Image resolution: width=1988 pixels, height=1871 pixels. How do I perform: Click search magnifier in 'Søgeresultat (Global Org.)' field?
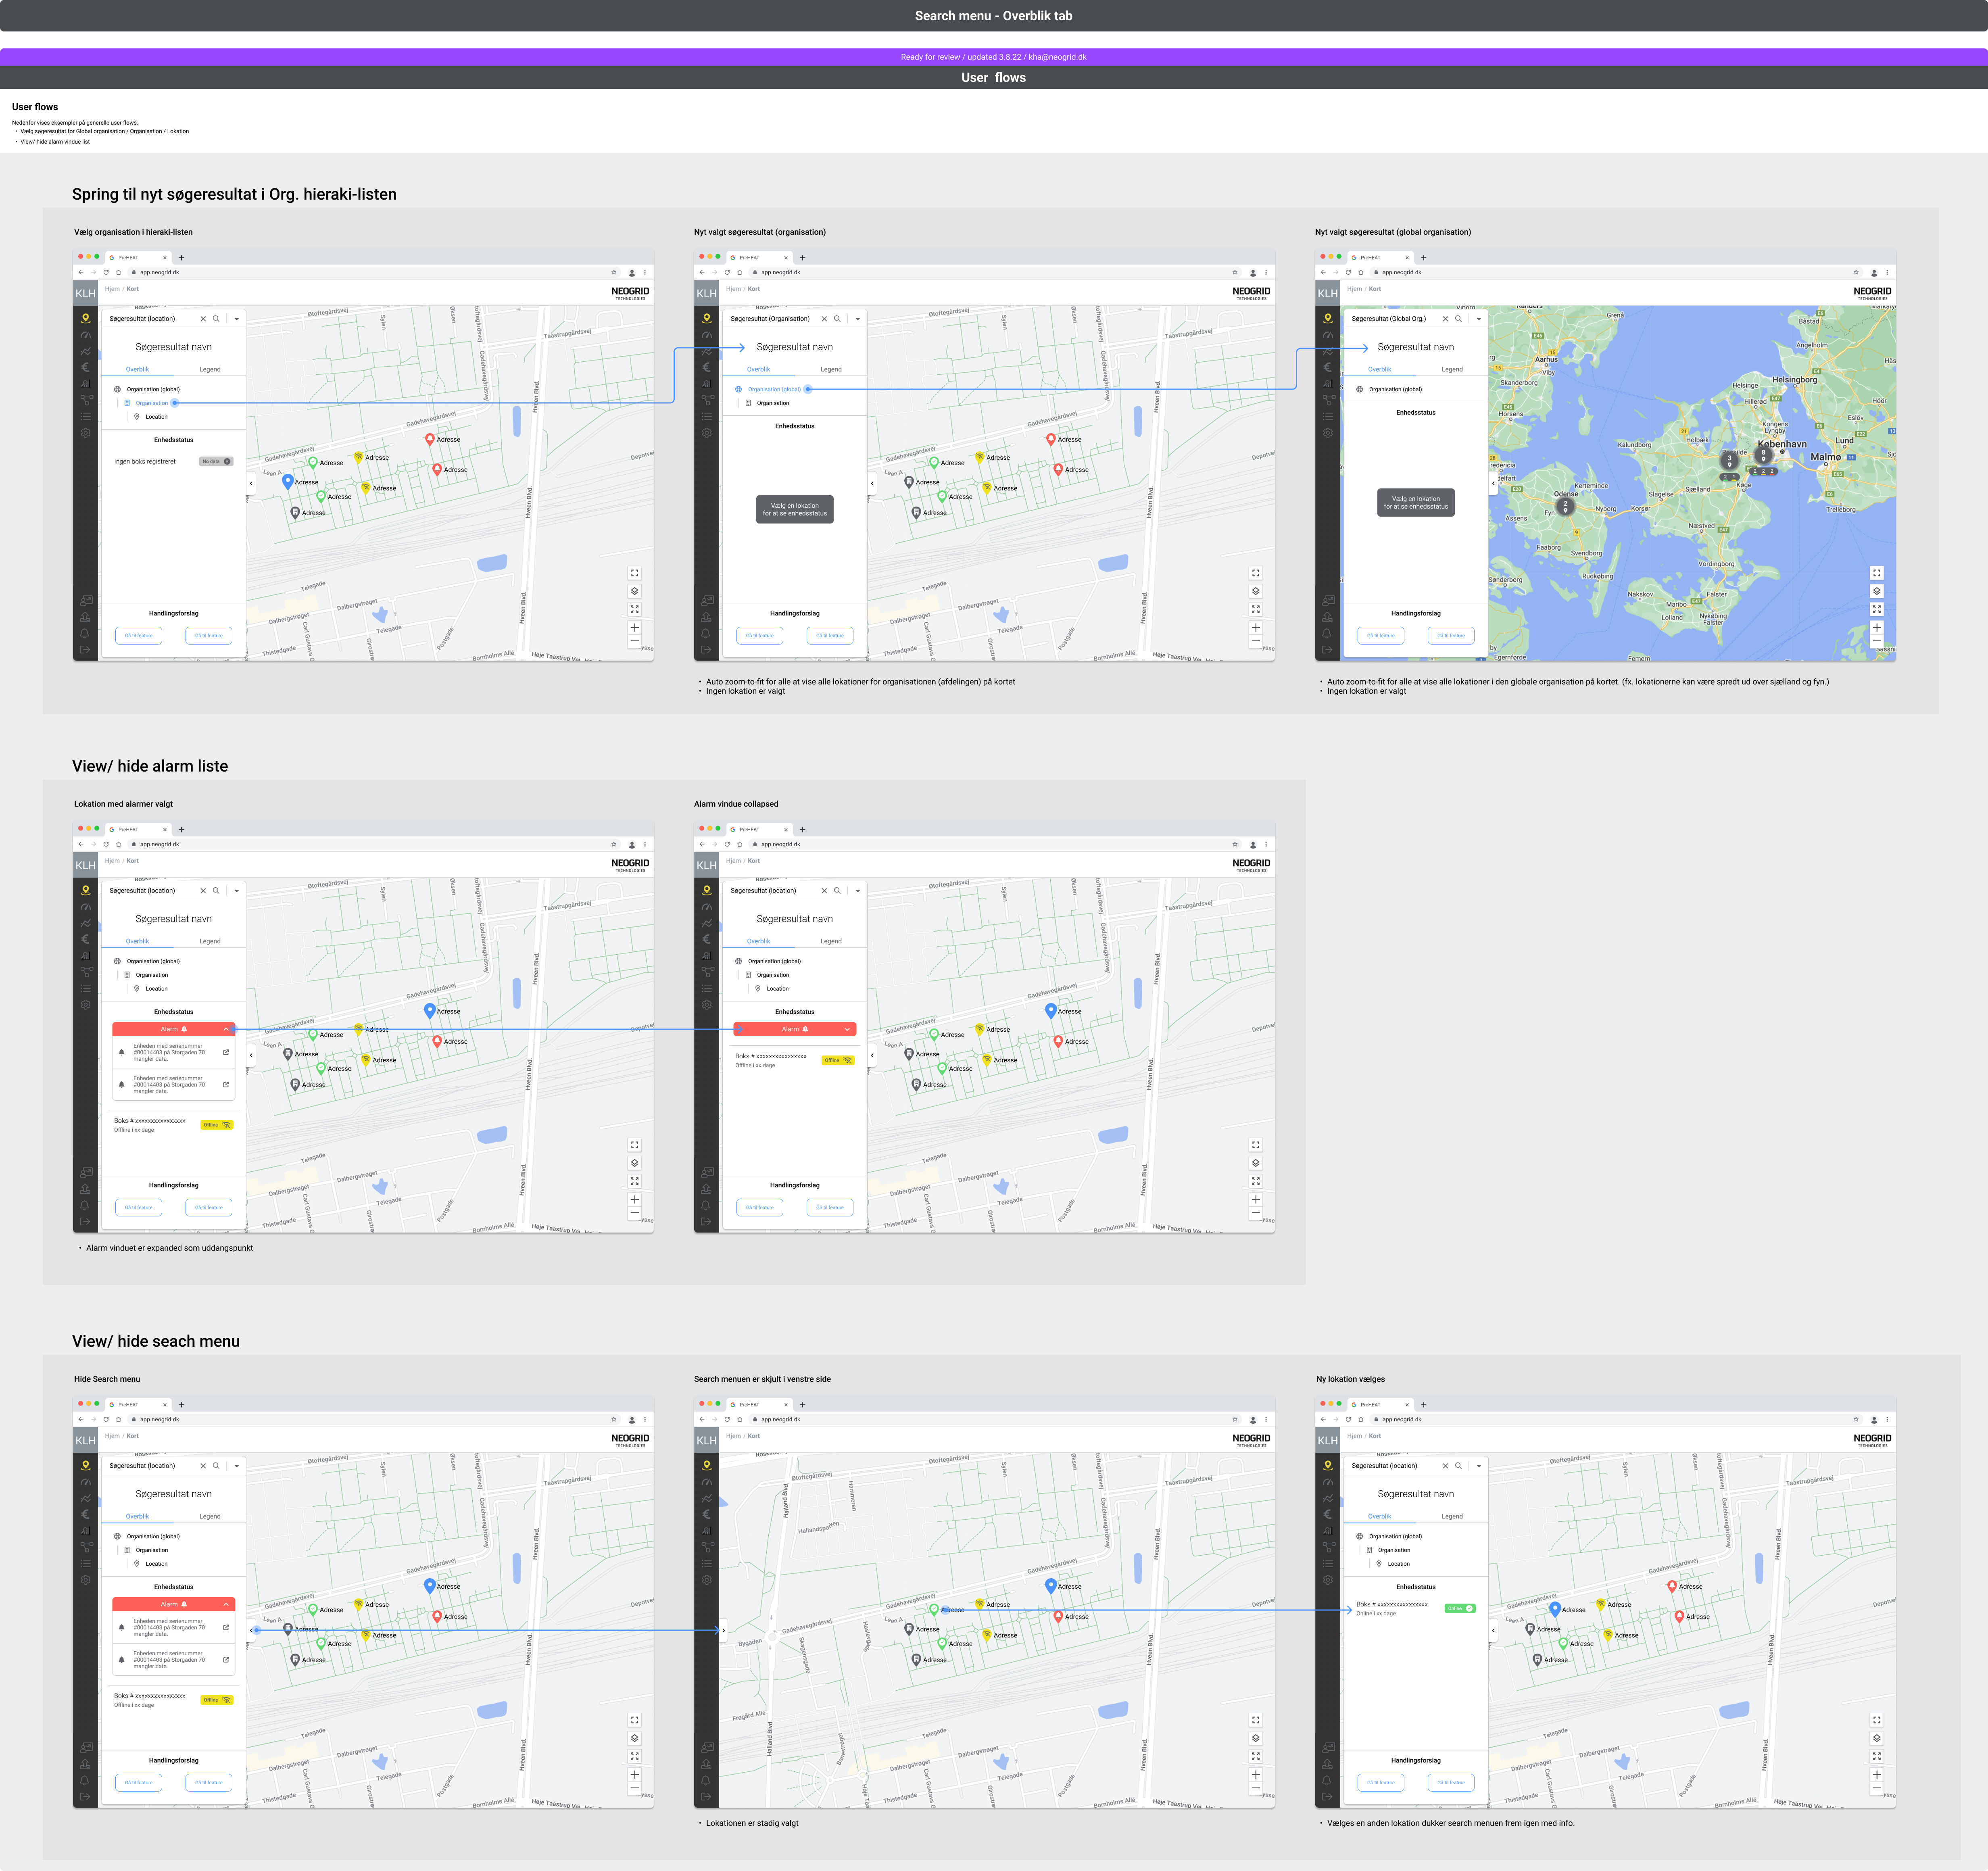1458,319
